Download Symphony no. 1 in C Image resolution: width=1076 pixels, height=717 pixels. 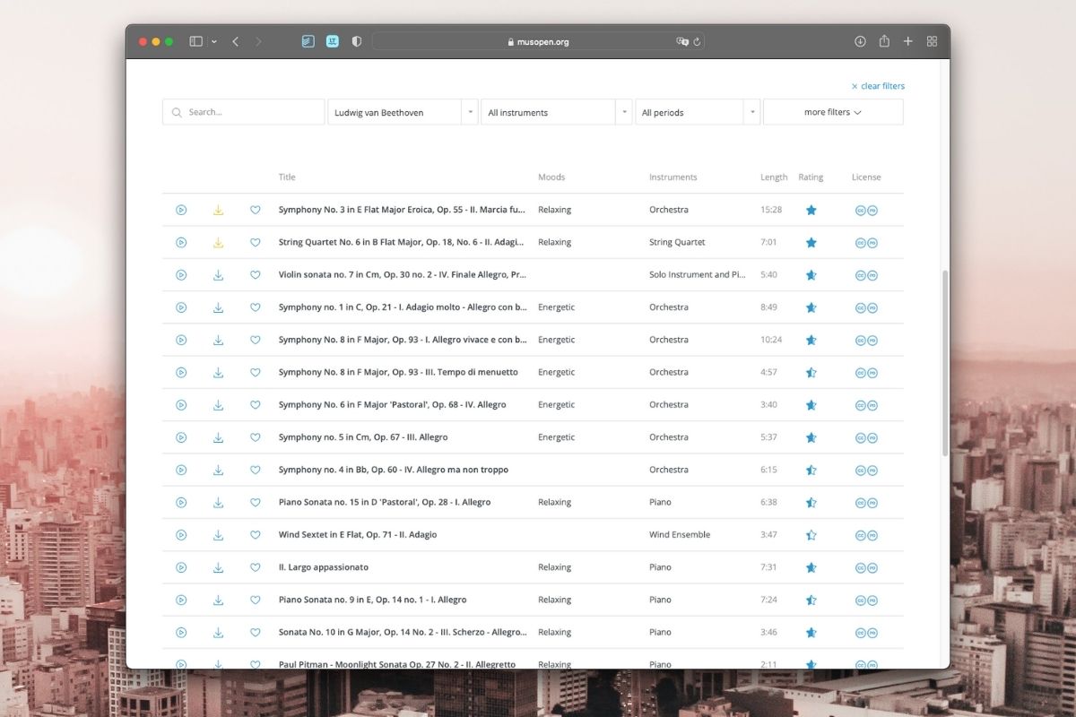[x=218, y=307]
